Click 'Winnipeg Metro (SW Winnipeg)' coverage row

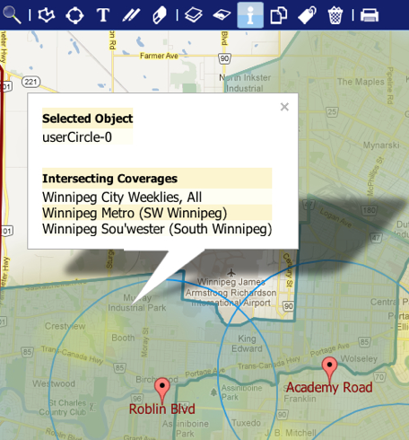point(157,213)
